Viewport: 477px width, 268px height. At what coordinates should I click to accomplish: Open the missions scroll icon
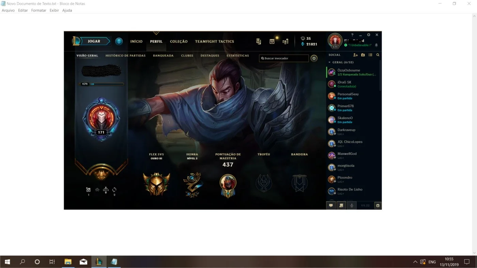tap(341, 205)
